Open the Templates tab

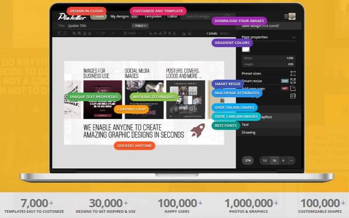tap(153, 17)
